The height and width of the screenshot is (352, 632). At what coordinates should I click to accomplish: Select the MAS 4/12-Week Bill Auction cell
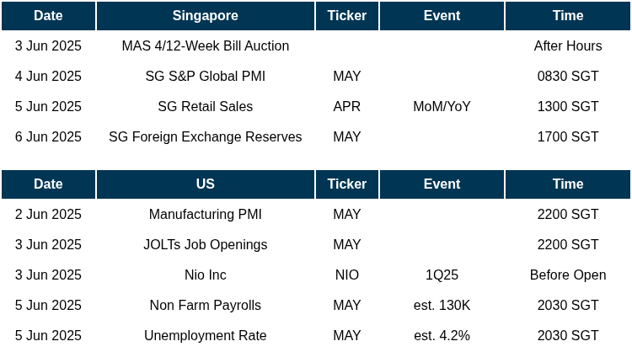point(205,46)
